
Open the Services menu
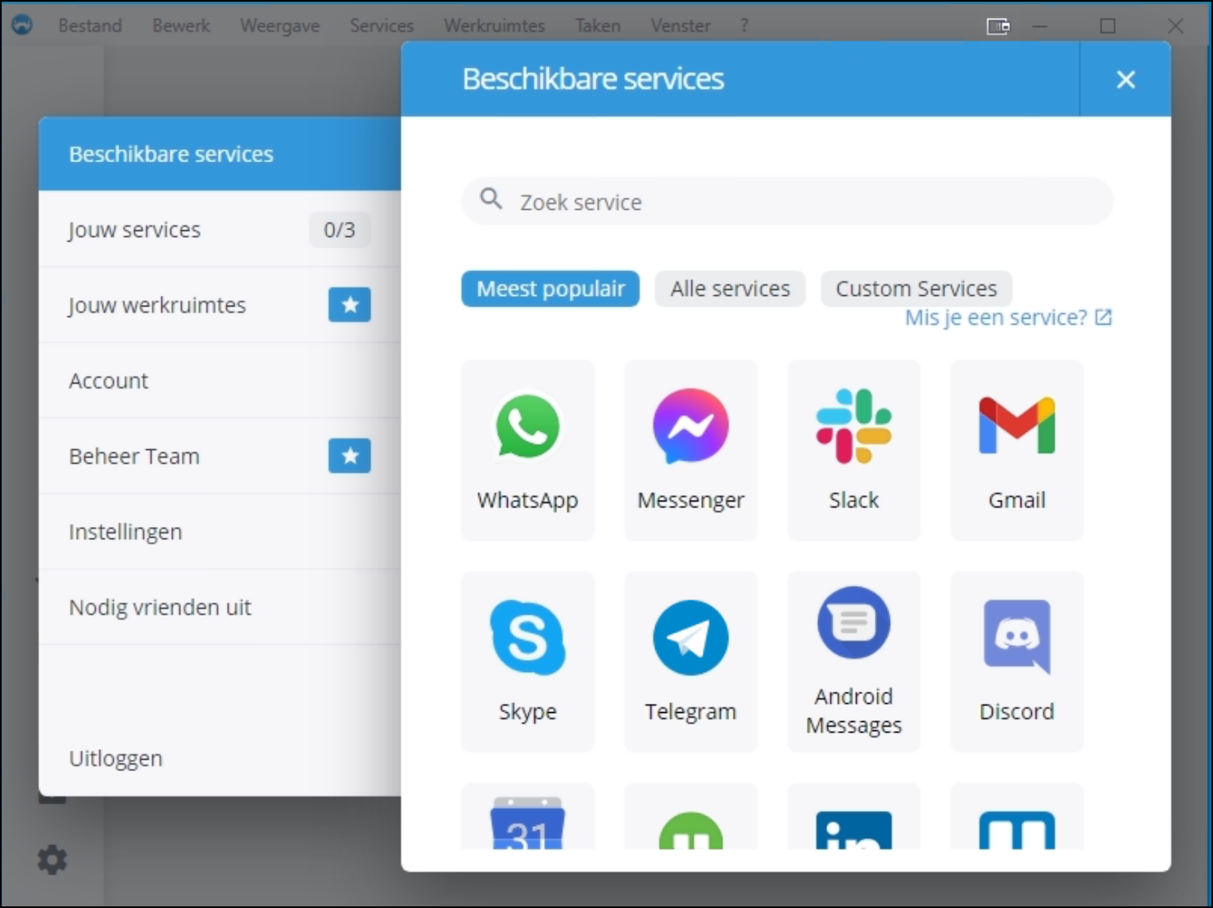tap(382, 26)
